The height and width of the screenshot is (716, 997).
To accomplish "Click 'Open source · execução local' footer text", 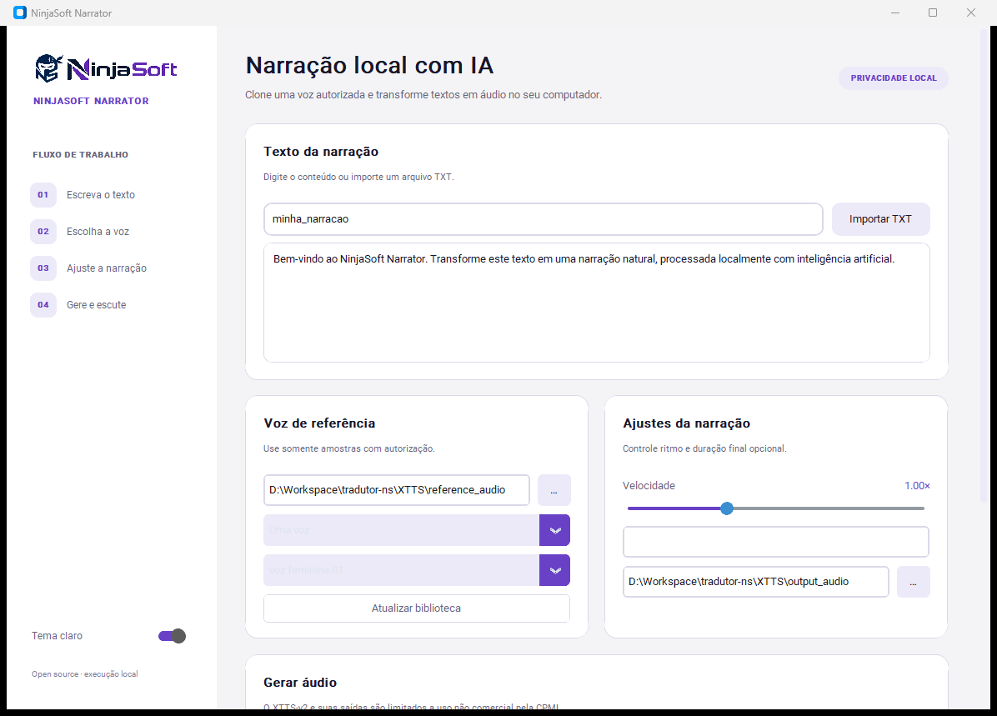I will point(84,674).
